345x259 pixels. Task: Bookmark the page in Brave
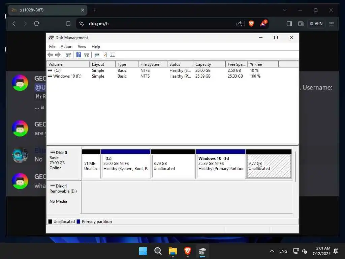[68, 24]
